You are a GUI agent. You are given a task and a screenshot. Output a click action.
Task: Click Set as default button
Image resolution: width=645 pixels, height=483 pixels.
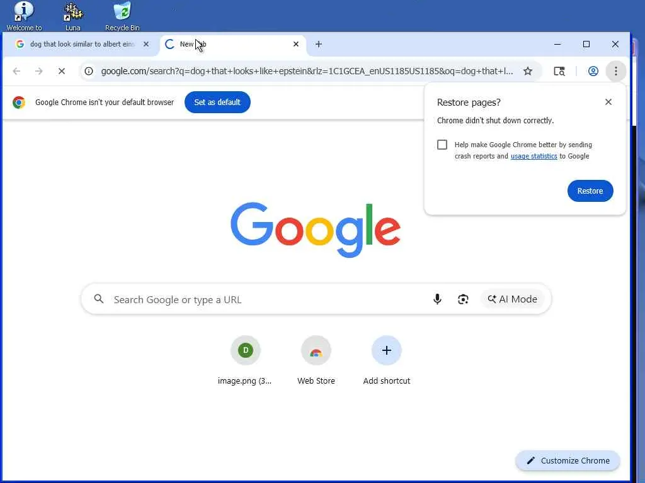coord(217,103)
